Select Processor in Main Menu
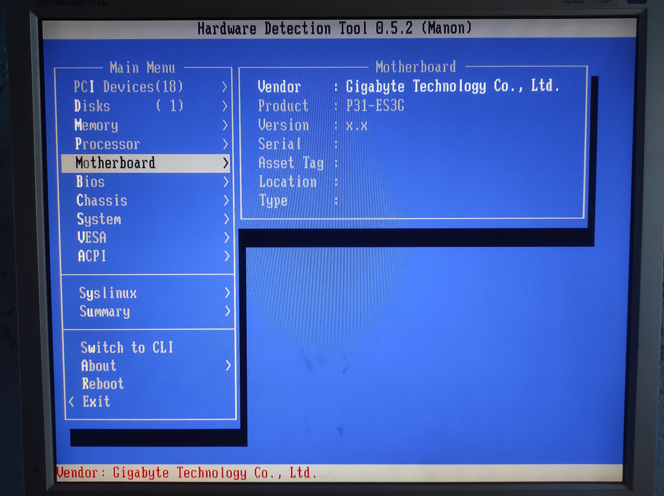This screenshot has width=664, height=496. tap(107, 144)
